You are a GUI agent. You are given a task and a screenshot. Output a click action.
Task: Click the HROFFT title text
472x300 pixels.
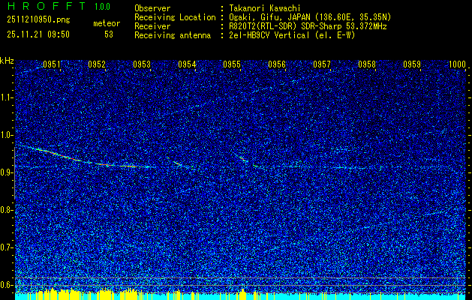pyautogui.click(x=47, y=6)
